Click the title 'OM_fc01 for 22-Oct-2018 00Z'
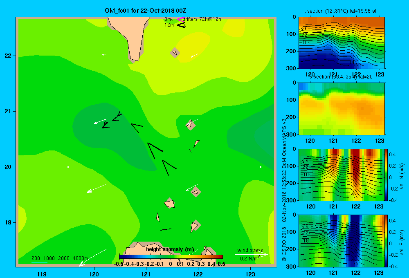The height and width of the screenshot is (278, 409). pyautogui.click(x=146, y=11)
